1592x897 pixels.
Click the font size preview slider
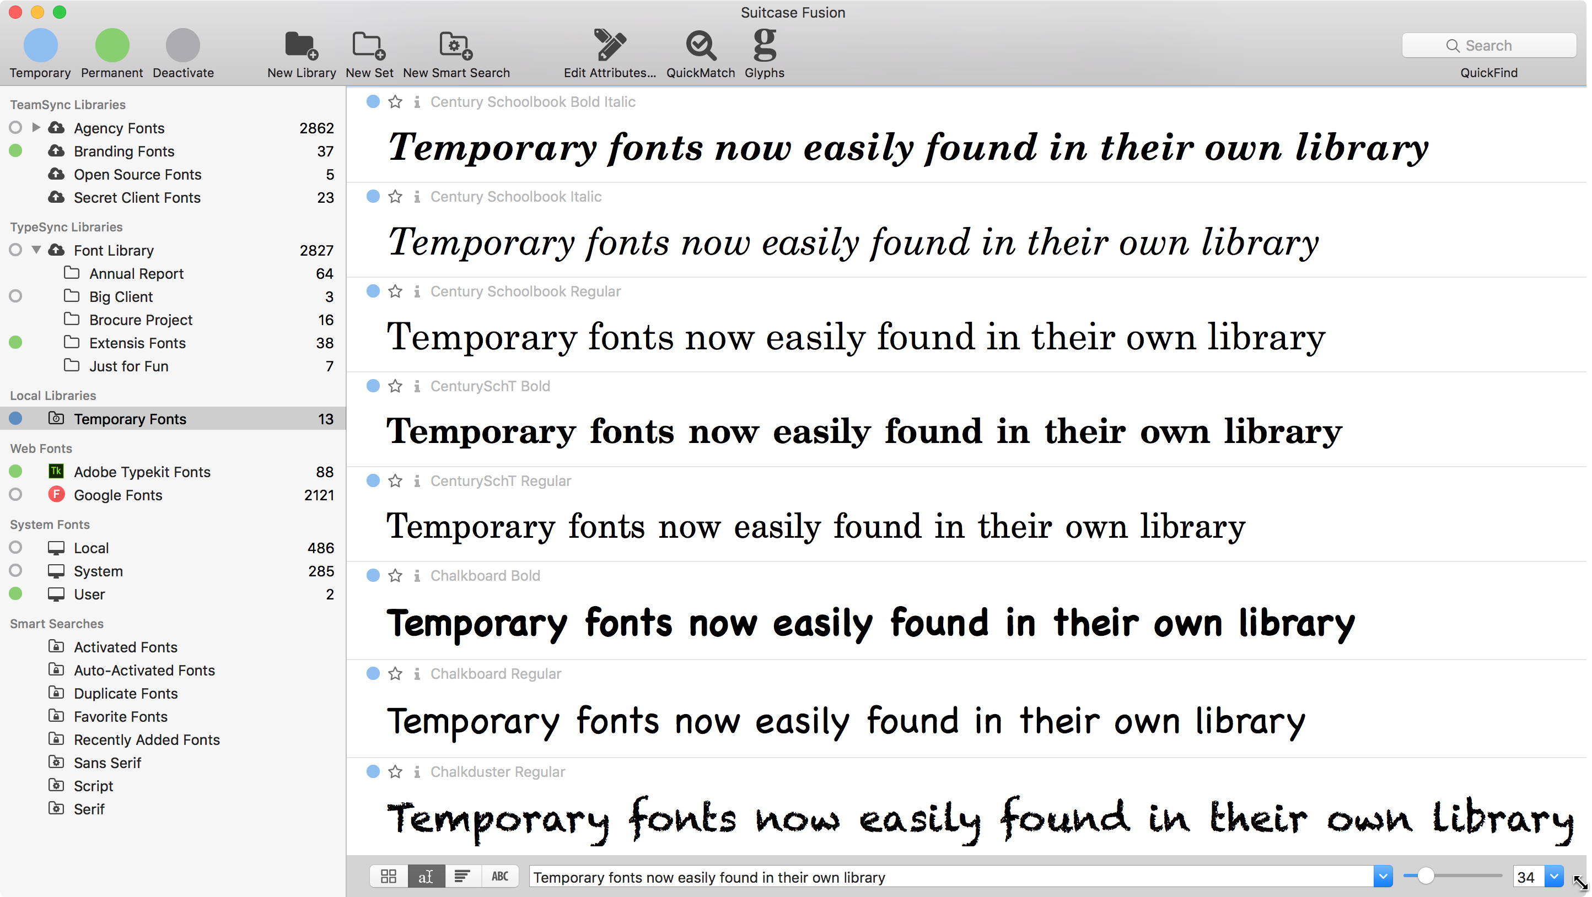pos(1426,876)
